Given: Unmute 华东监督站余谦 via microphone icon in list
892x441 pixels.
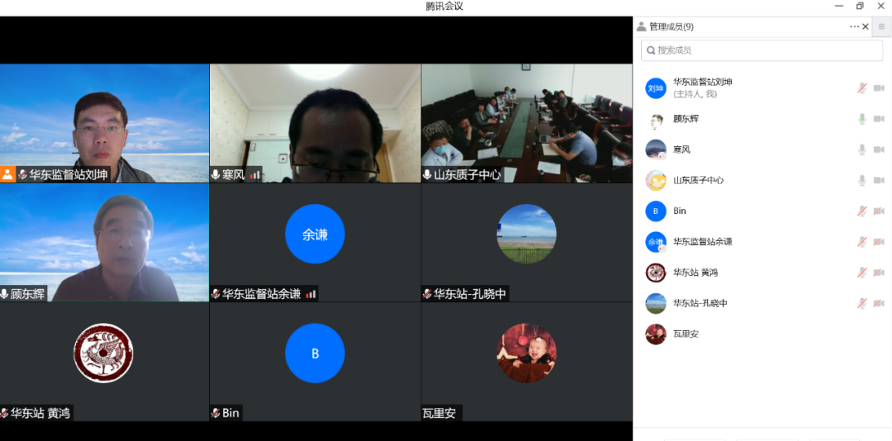Looking at the screenshot, I should click(862, 242).
